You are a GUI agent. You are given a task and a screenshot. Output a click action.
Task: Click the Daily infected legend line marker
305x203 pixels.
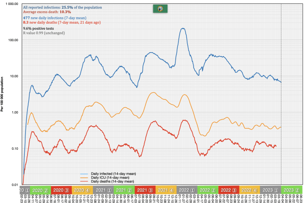[x=85, y=174]
